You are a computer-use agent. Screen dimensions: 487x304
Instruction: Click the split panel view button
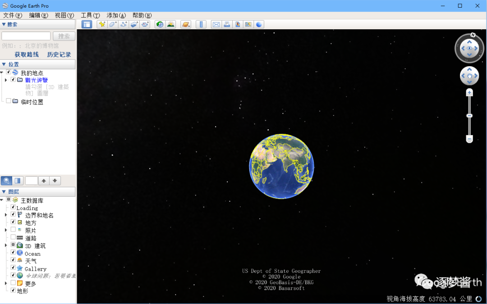coord(18,181)
